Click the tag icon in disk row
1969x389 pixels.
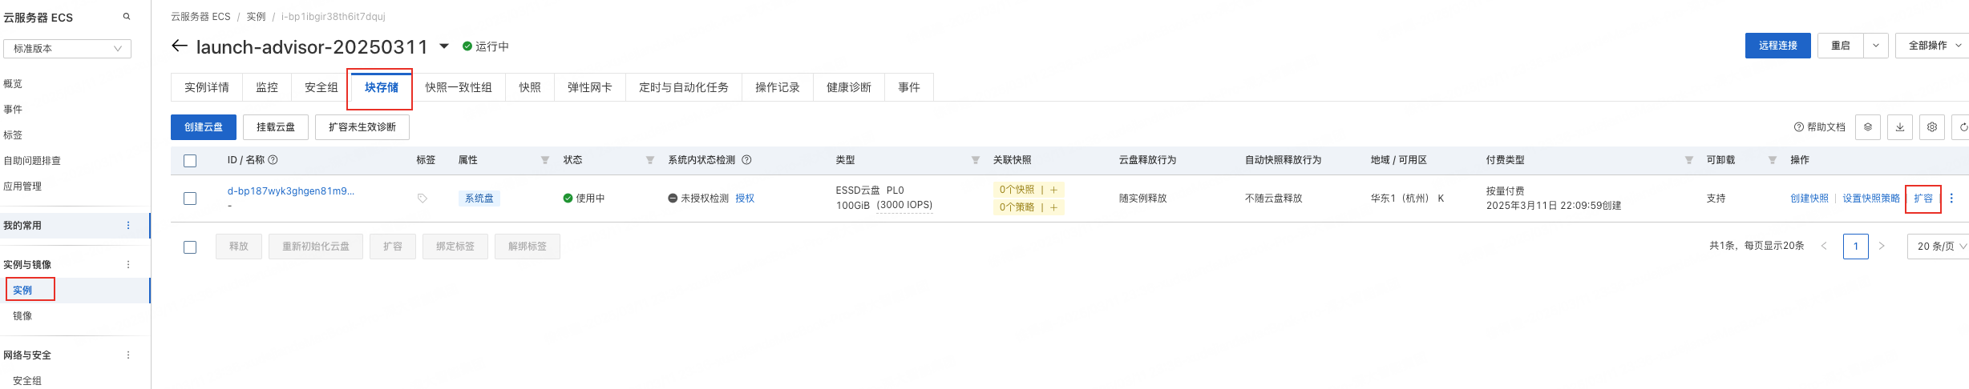(x=423, y=199)
